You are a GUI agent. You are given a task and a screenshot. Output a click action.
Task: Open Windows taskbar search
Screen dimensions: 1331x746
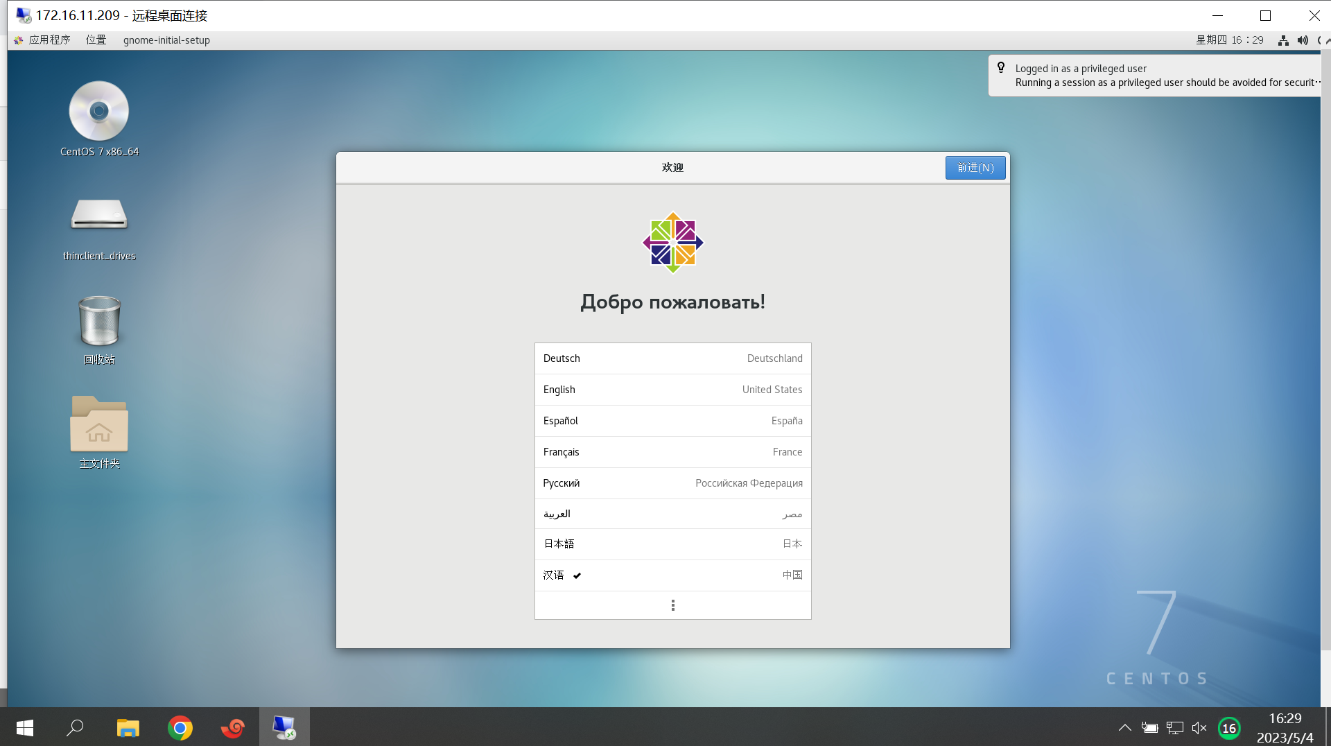(x=75, y=727)
